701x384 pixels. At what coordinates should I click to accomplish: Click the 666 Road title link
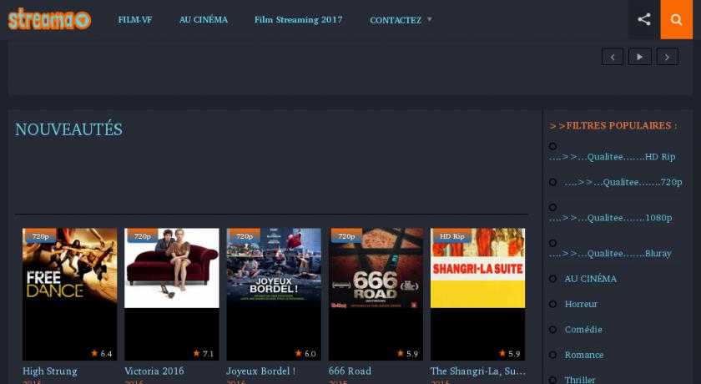(350, 371)
